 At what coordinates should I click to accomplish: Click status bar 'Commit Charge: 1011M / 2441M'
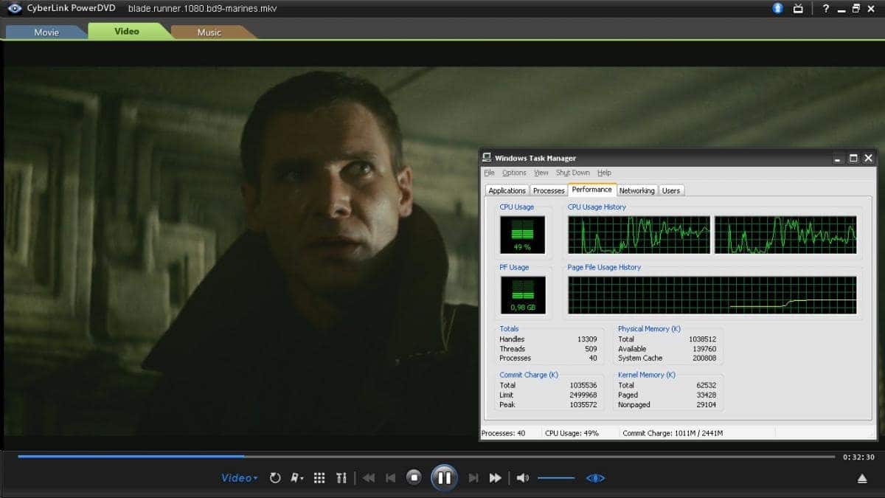[674, 433]
